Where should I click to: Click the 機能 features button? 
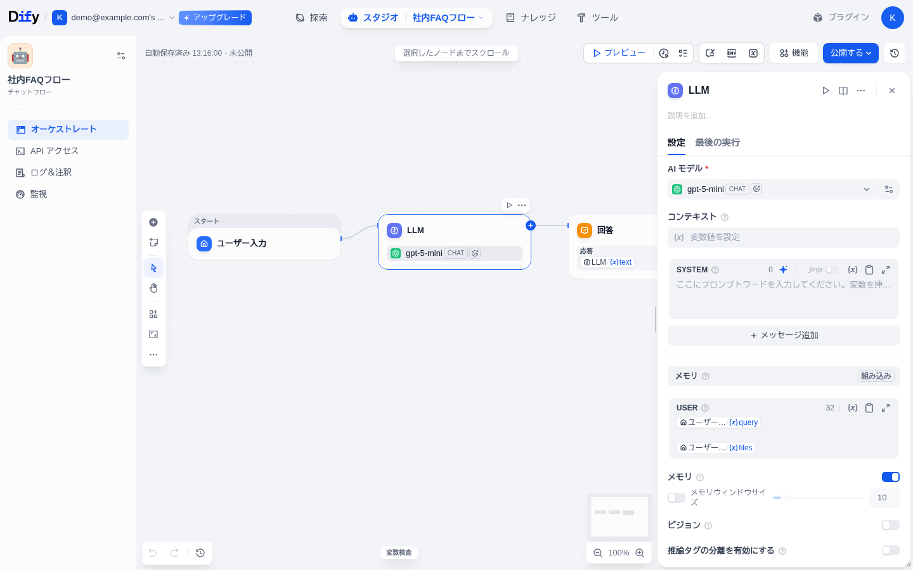point(794,53)
